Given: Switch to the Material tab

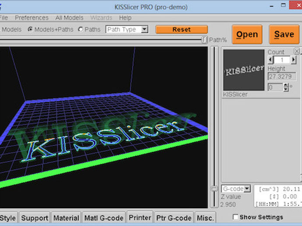Looking at the screenshot, I should click(66, 218).
